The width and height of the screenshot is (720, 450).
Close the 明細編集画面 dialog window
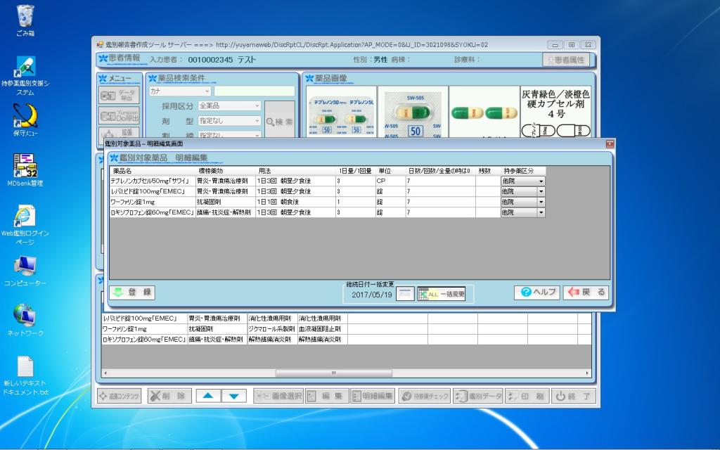point(610,143)
